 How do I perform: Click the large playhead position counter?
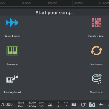coord(6,104)
